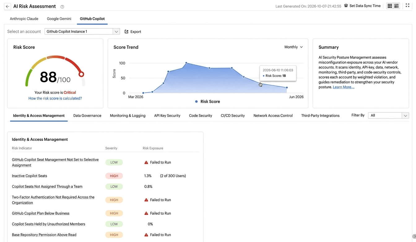Enter fullscreen with the expand icon
Screen dimensions: 416x242
[x=407, y=6]
